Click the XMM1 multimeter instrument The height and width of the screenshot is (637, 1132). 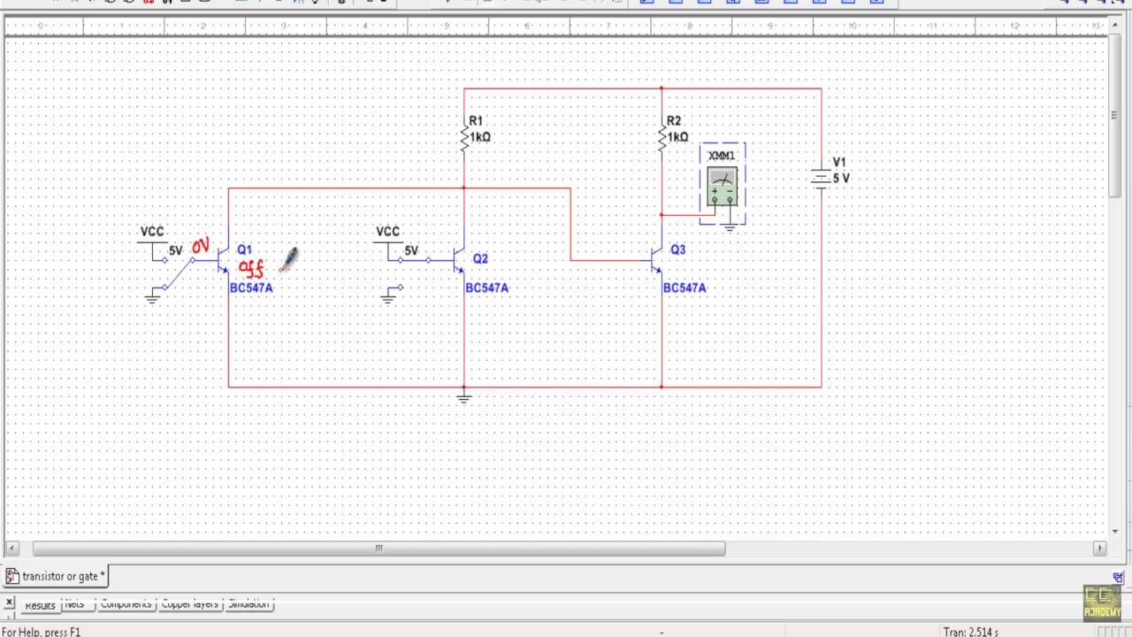point(723,187)
